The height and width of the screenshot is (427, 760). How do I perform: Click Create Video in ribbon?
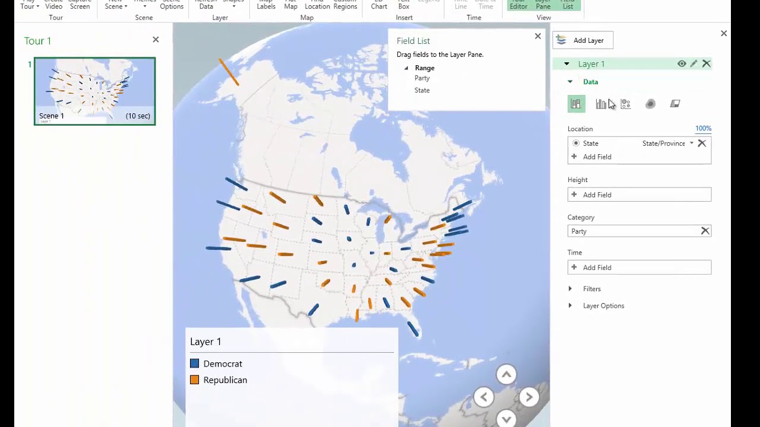click(x=53, y=5)
